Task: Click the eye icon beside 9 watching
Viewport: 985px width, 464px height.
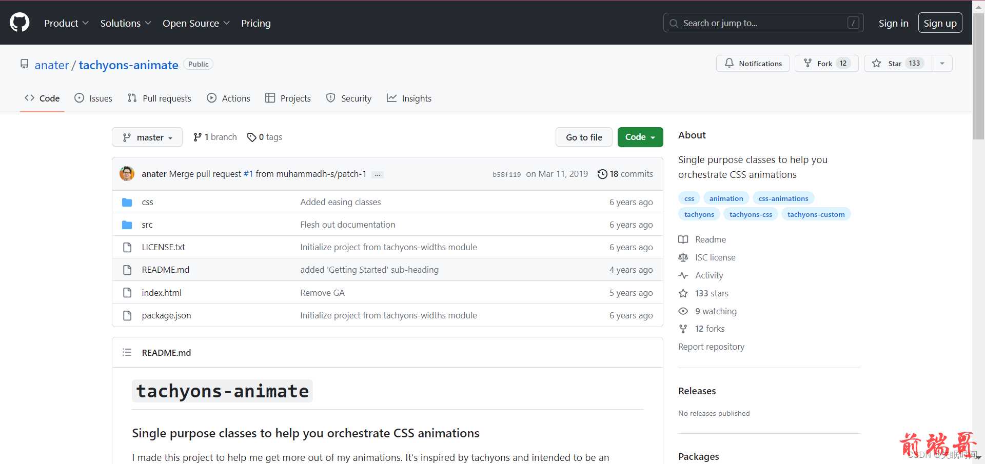Action: tap(683, 311)
